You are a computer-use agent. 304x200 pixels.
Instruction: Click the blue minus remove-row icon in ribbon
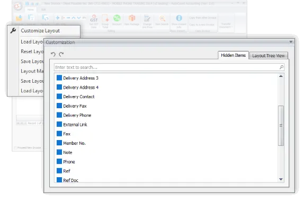click(68, 18)
